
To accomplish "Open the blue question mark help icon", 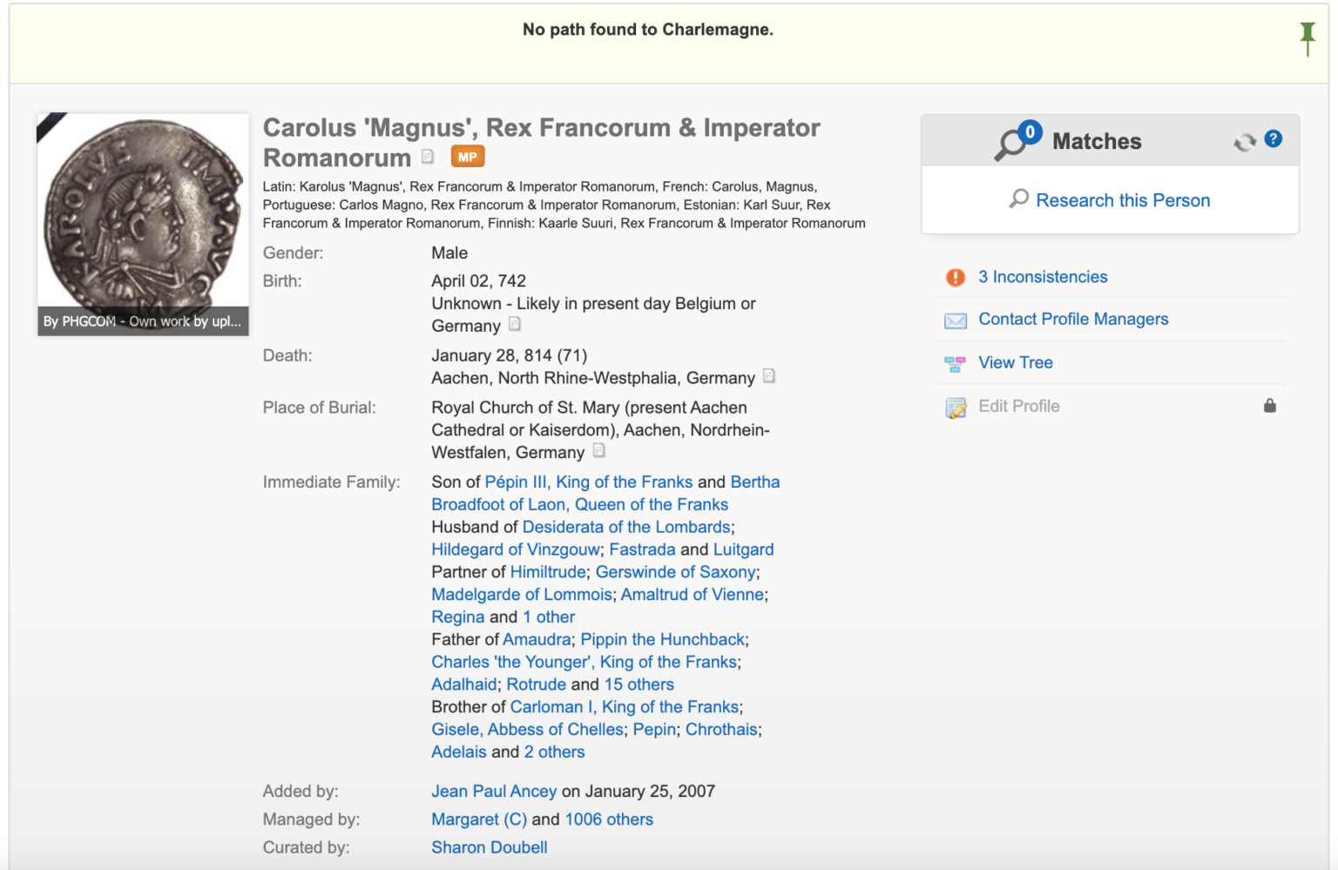I will pyautogui.click(x=1274, y=139).
